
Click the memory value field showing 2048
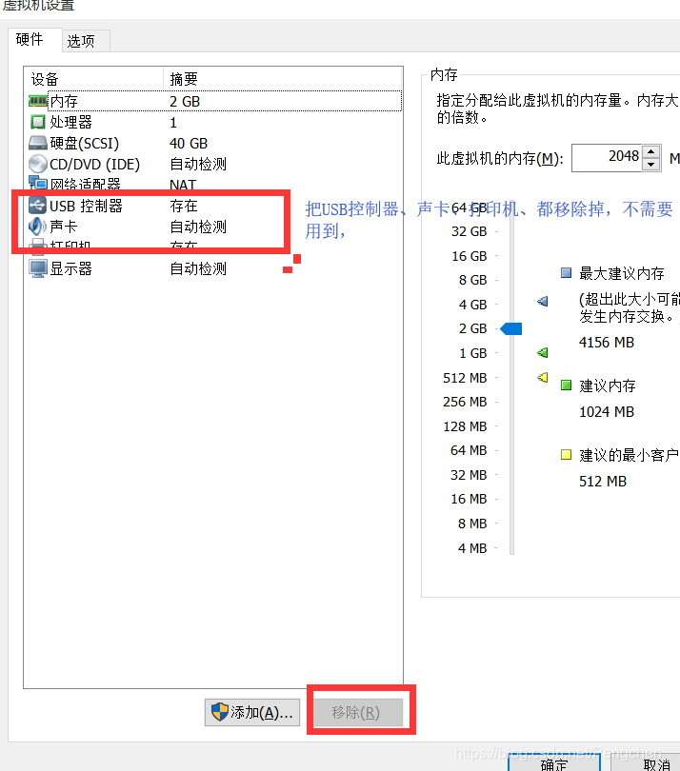coord(607,158)
